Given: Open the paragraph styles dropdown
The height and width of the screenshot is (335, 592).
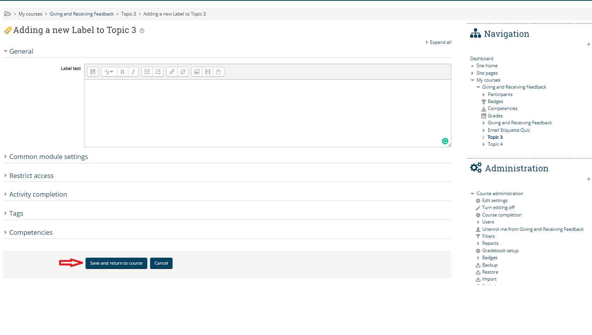Looking at the screenshot, I should coord(109,72).
